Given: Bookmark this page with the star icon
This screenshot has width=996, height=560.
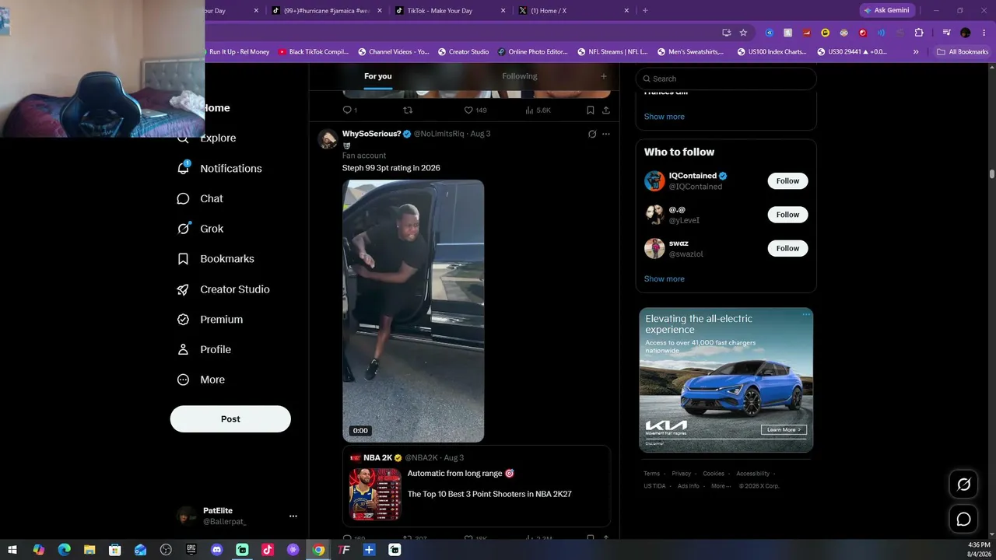Looking at the screenshot, I should click(743, 33).
